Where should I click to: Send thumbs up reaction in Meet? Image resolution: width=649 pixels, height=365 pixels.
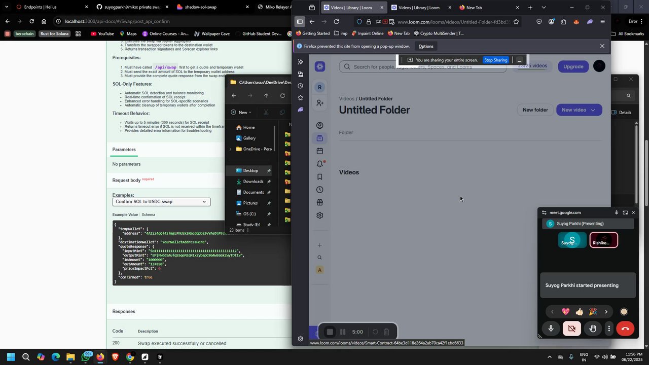(x=580, y=312)
